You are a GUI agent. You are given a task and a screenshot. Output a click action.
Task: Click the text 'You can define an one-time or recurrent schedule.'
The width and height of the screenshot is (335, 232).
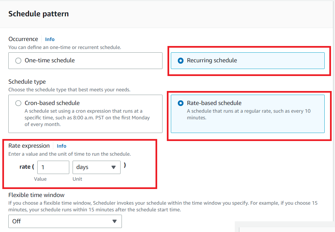[65, 47]
